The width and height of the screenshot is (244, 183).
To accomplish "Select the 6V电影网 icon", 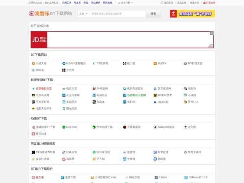I will pyautogui.click(x=94, y=88).
